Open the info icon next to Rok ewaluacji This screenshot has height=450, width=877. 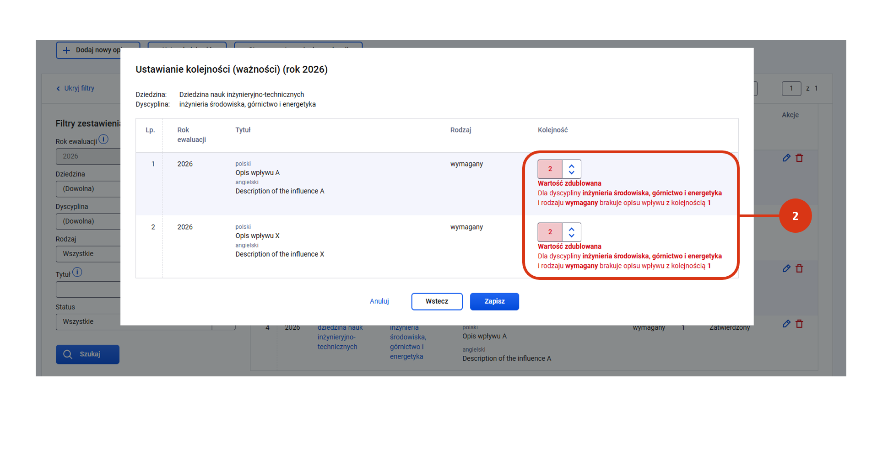click(x=103, y=139)
